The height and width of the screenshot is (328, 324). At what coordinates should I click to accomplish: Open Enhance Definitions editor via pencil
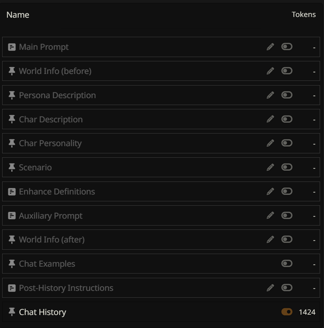click(270, 192)
